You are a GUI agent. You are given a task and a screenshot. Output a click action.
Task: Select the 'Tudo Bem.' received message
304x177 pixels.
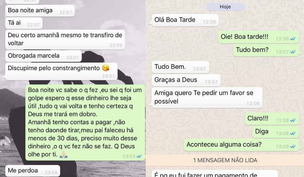coord(180,67)
